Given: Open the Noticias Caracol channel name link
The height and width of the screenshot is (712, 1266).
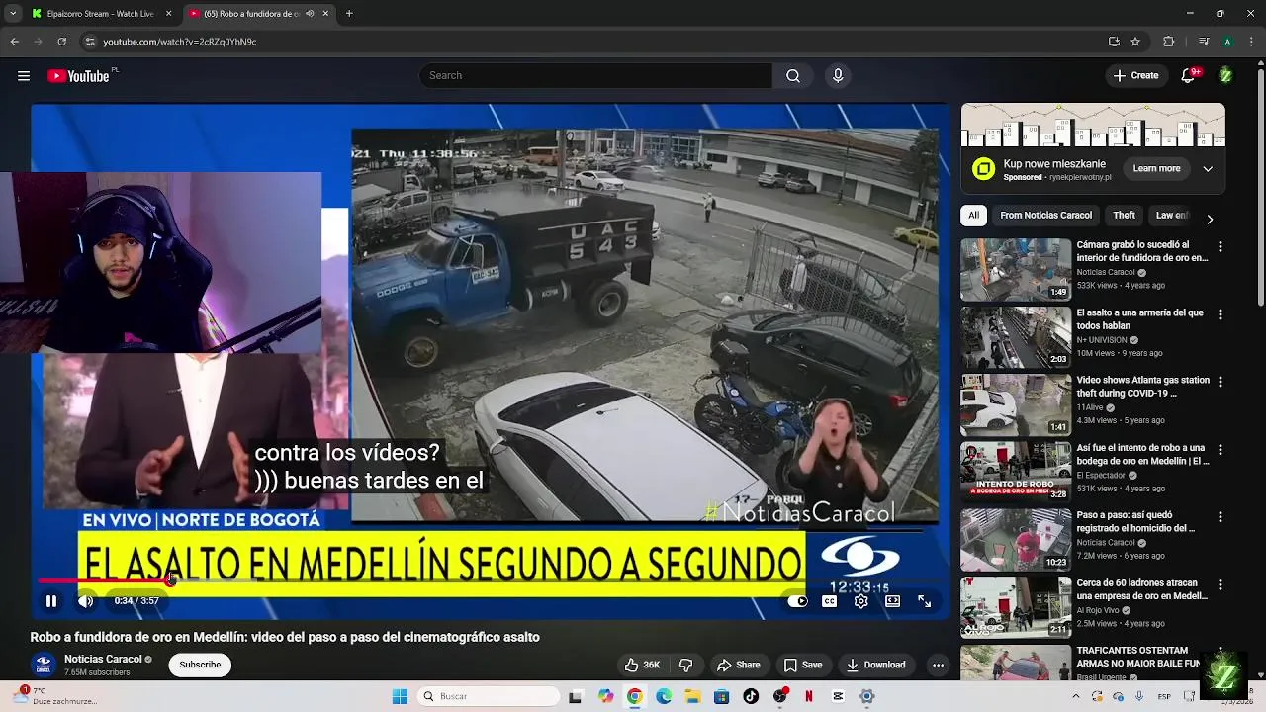Looking at the screenshot, I should [x=103, y=659].
